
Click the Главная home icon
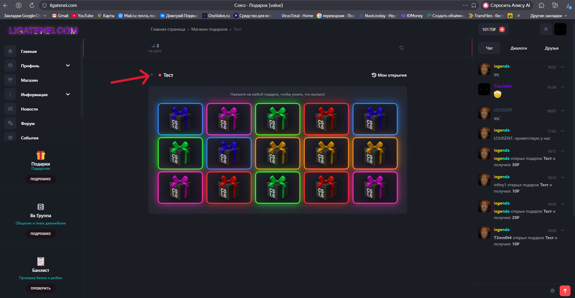10,51
